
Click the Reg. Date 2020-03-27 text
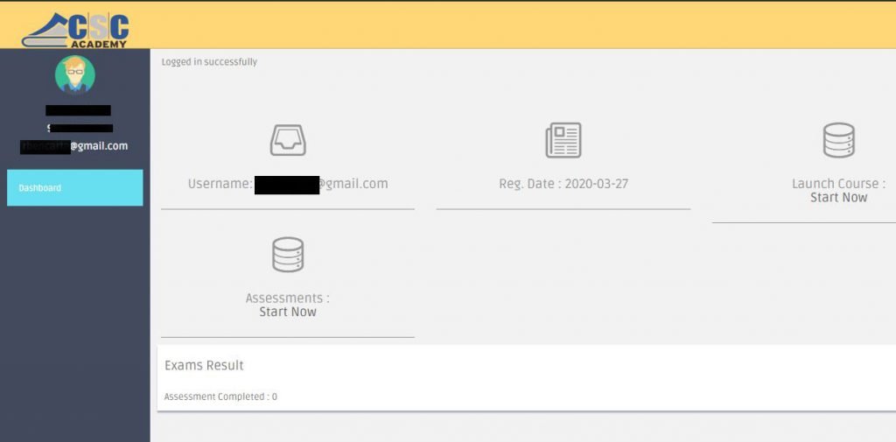tap(563, 184)
